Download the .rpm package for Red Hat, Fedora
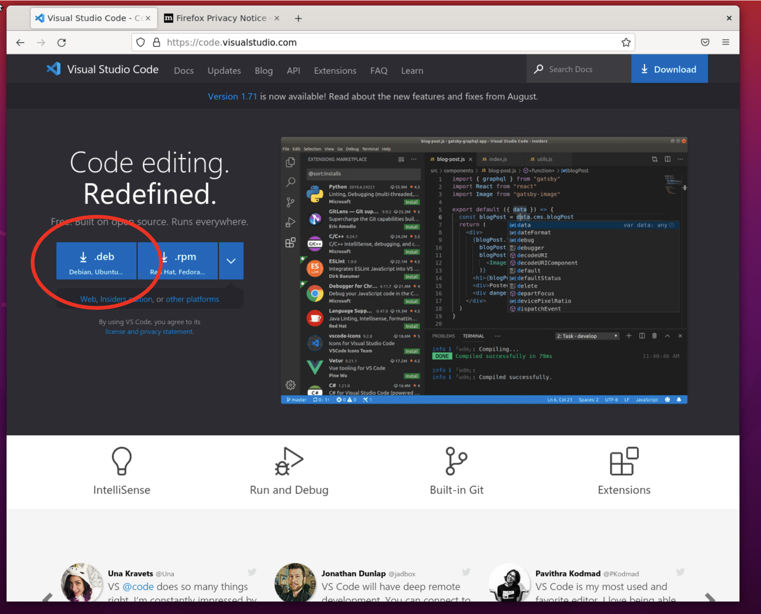 [178, 261]
